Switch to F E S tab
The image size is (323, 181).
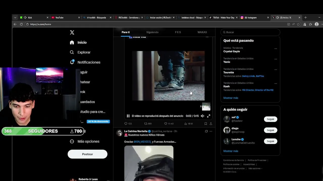[x=178, y=32]
